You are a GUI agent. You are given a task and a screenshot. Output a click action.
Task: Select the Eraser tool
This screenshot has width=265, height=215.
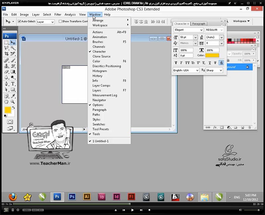(x=6, y=72)
